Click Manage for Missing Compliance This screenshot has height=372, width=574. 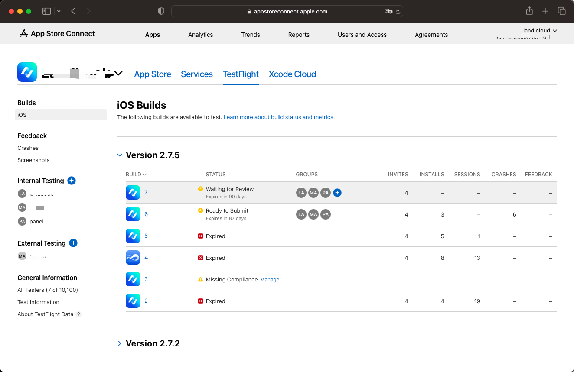270,280
